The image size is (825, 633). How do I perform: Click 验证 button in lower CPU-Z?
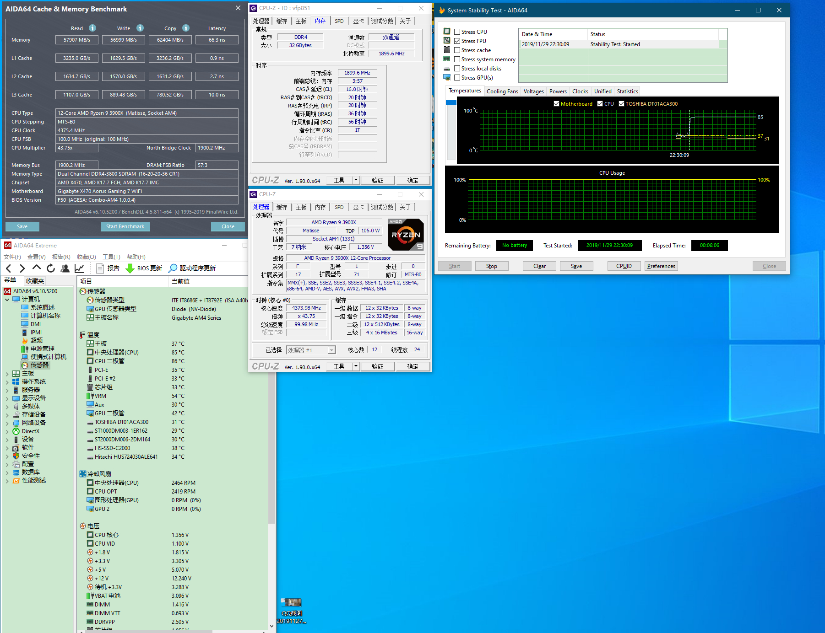pyautogui.click(x=377, y=366)
